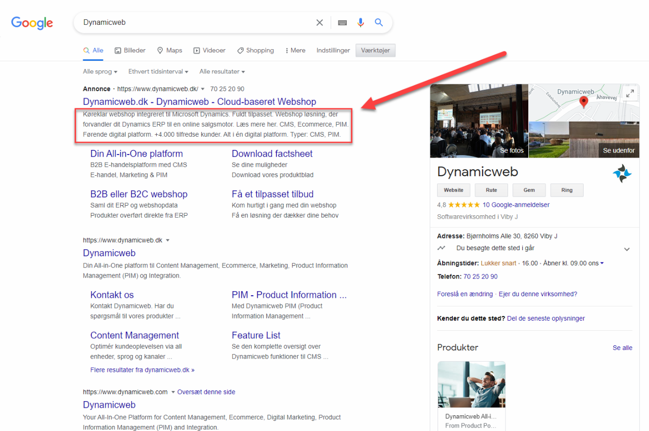Click the blue magnifying glass search icon
This screenshot has height=431, width=649.
pyautogui.click(x=379, y=22)
